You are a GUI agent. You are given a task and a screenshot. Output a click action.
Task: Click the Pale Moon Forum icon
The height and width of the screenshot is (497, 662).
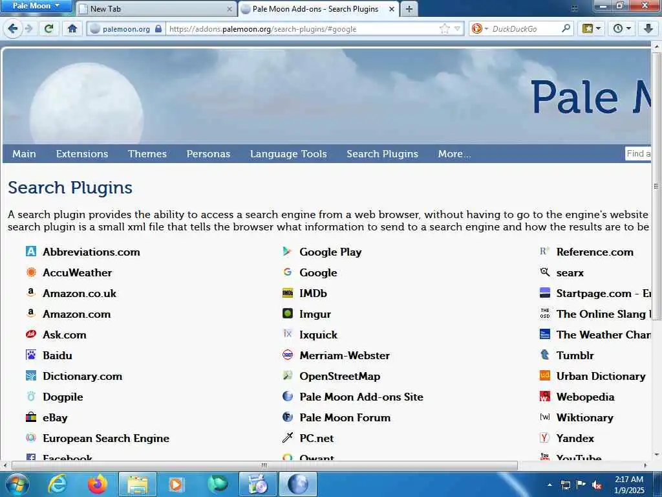pos(288,417)
